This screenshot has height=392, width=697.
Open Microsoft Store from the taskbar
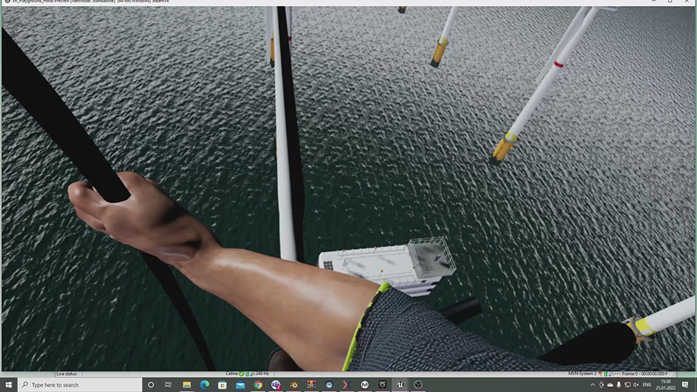click(222, 385)
